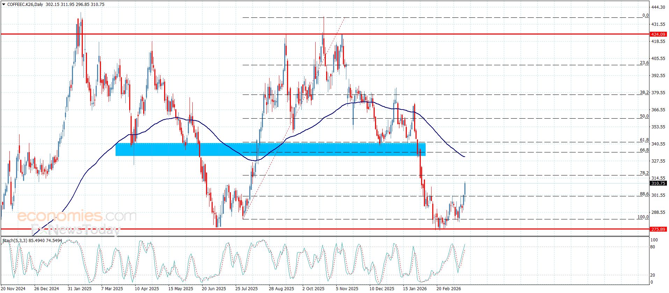Click the Fibonacci 100.0 level label
Image resolution: width=669 pixels, height=293 pixels.
coord(643,217)
